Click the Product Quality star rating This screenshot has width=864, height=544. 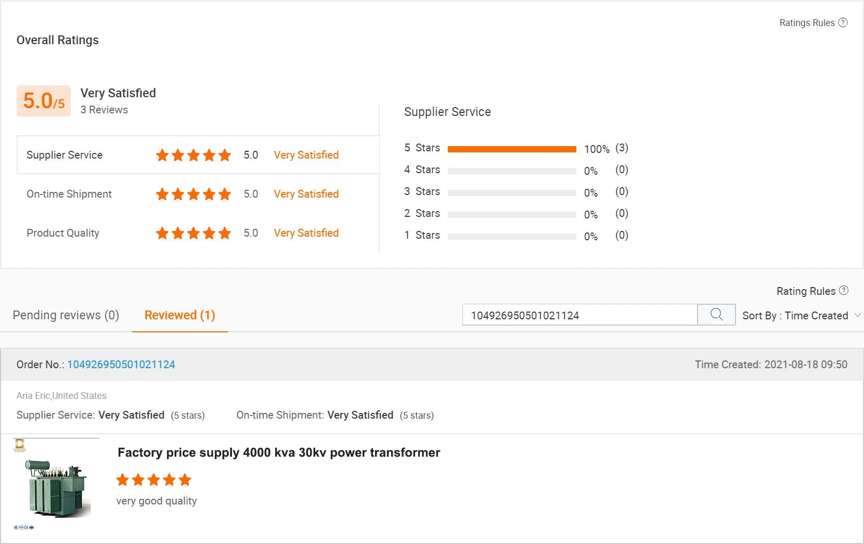coord(193,233)
